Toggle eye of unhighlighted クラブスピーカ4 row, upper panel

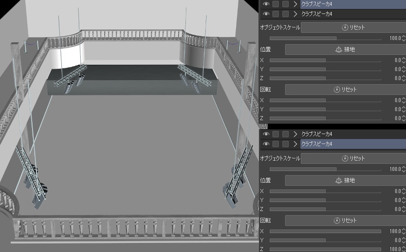click(x=266, y=14)
